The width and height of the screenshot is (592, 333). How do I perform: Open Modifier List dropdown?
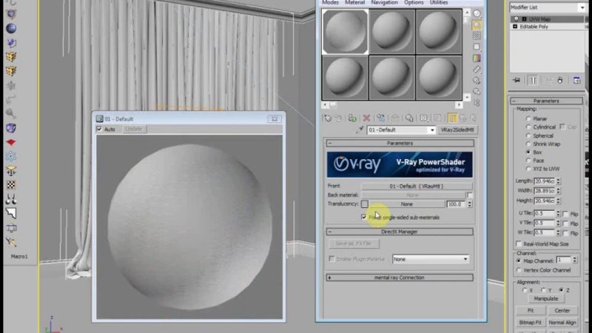pos(582,7)
